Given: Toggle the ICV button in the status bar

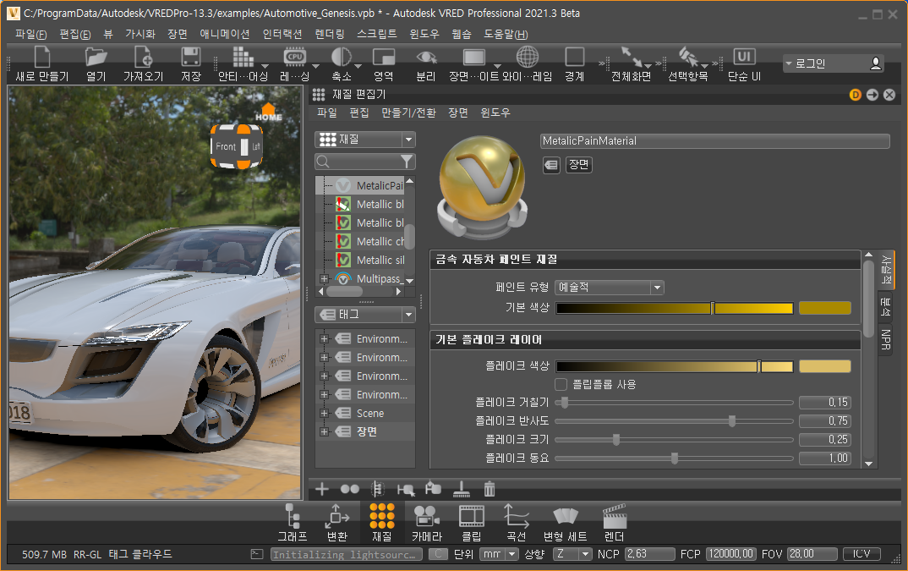Looking at the screenshot, I should coord(862,554).
